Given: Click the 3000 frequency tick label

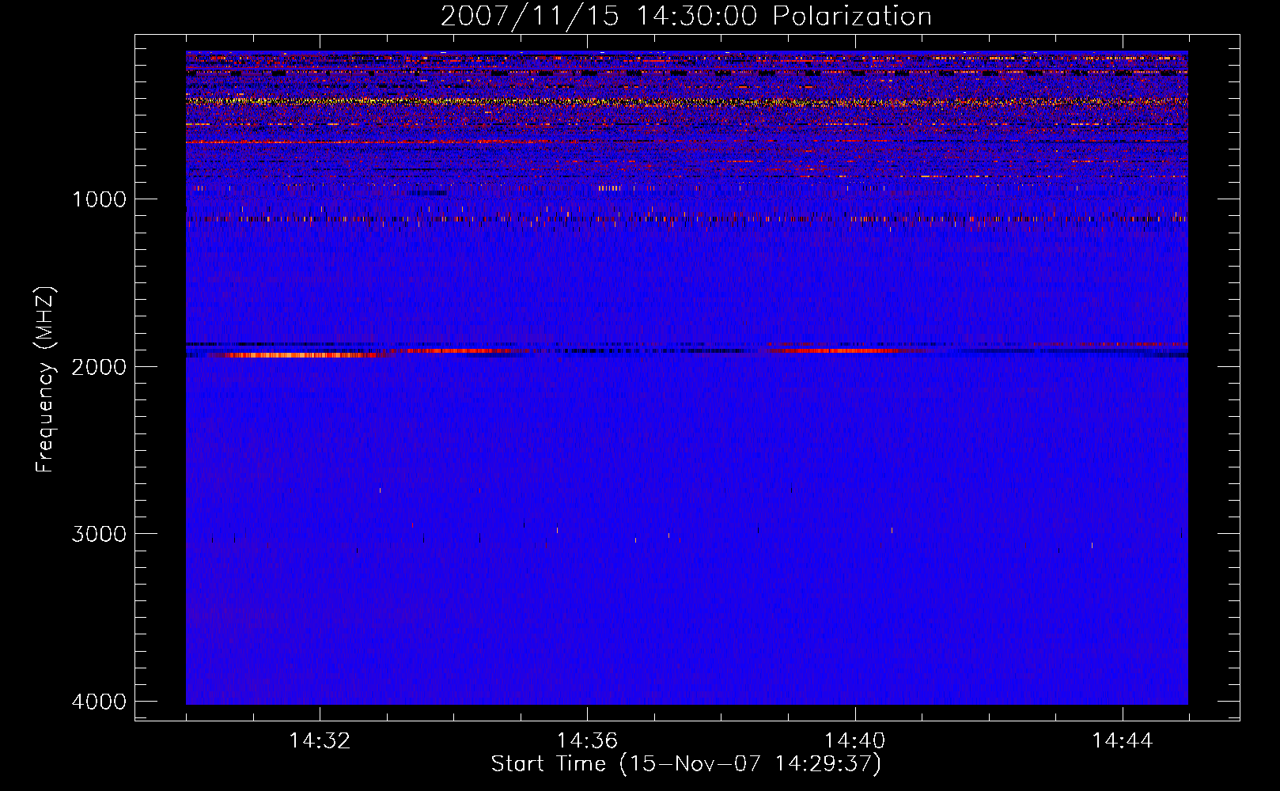Looking at the screenshot, I should pos(99,534).
